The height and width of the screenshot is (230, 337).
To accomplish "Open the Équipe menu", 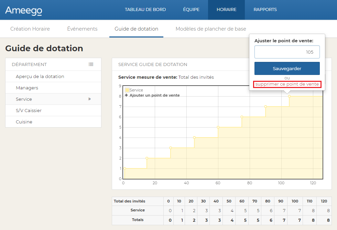I will (191, 10).
